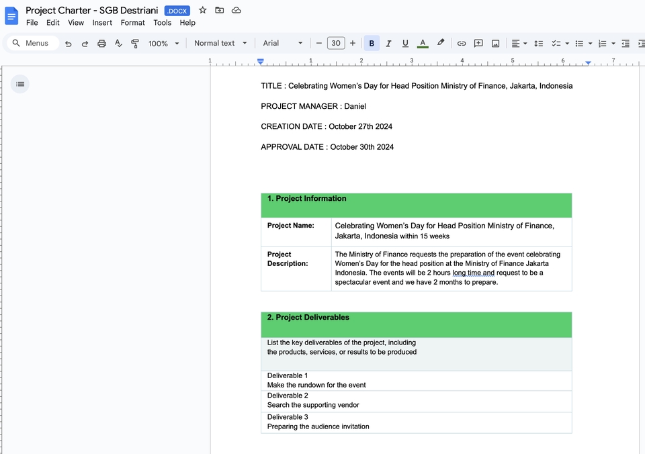This screenshot has width=645, height=454.
Task: Open line and paragraph spacing
Action: click(538, 43)
